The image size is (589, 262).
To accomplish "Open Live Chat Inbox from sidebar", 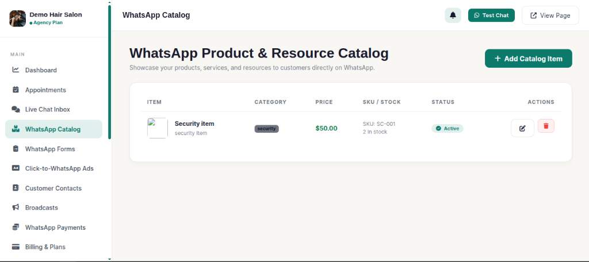I will tap(53, 109).
